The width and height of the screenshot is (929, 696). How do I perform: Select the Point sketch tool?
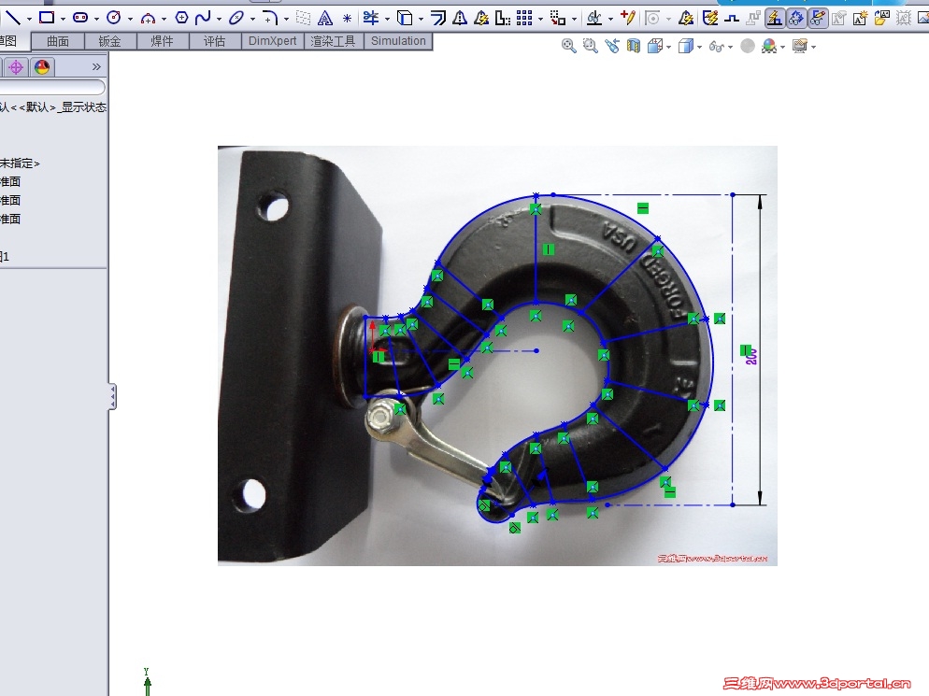click(x=347, y=19)
